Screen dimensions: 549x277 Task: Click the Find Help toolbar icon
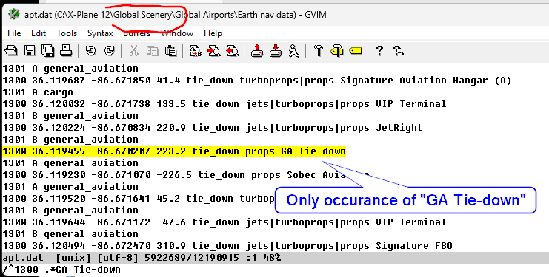(x=399, y=51)
